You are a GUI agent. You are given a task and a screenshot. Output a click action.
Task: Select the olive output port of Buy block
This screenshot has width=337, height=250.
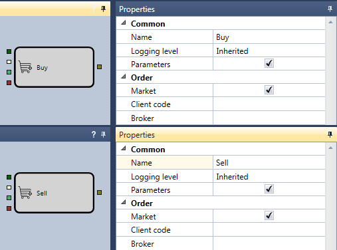click(x=100, y=66)
